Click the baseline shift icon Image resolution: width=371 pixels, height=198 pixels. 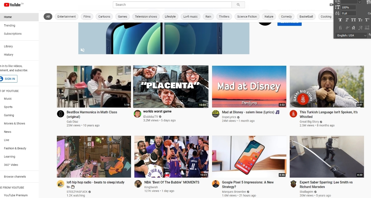337,13
